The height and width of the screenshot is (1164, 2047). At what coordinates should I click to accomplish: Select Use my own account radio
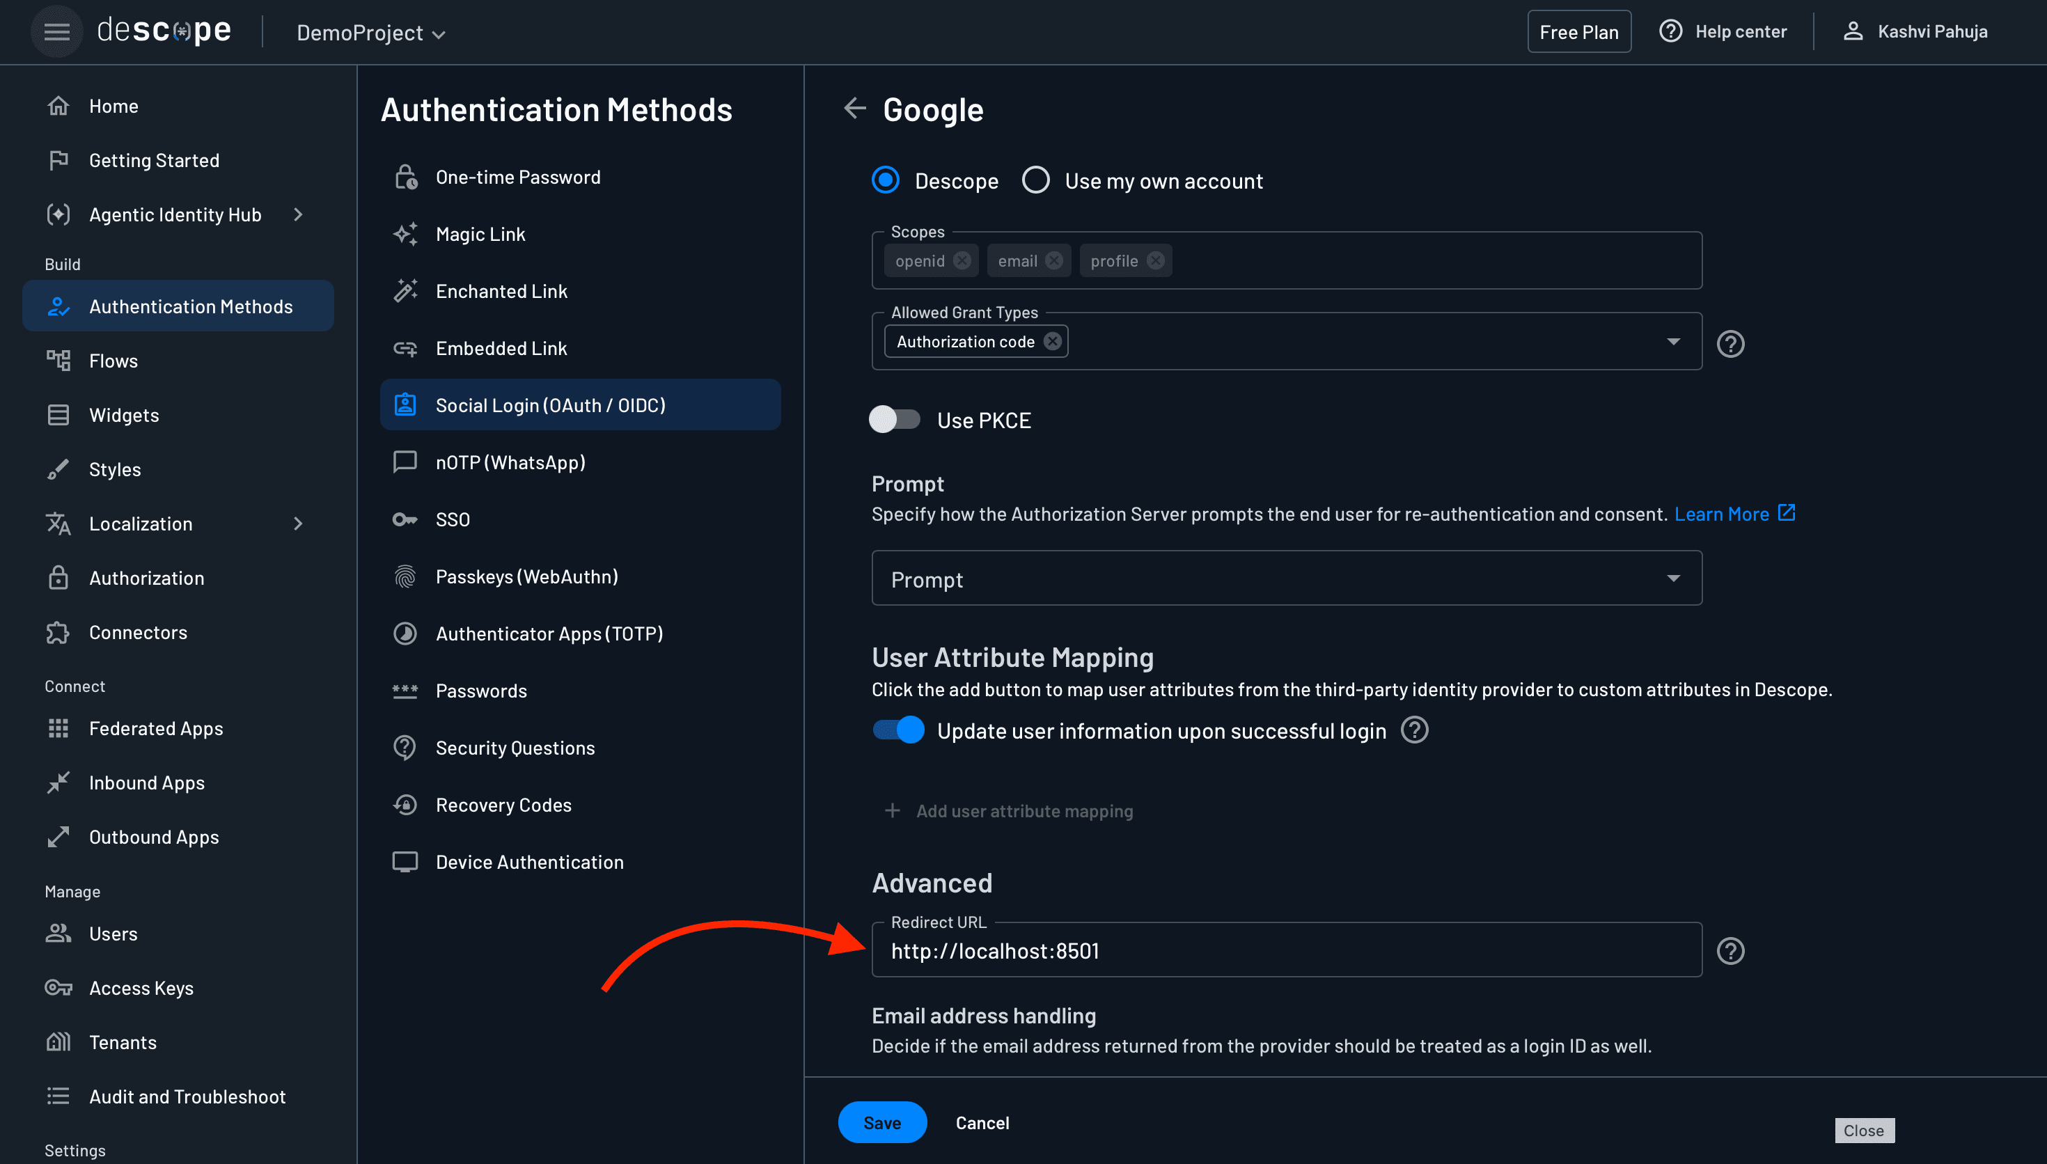(1036, 181)
